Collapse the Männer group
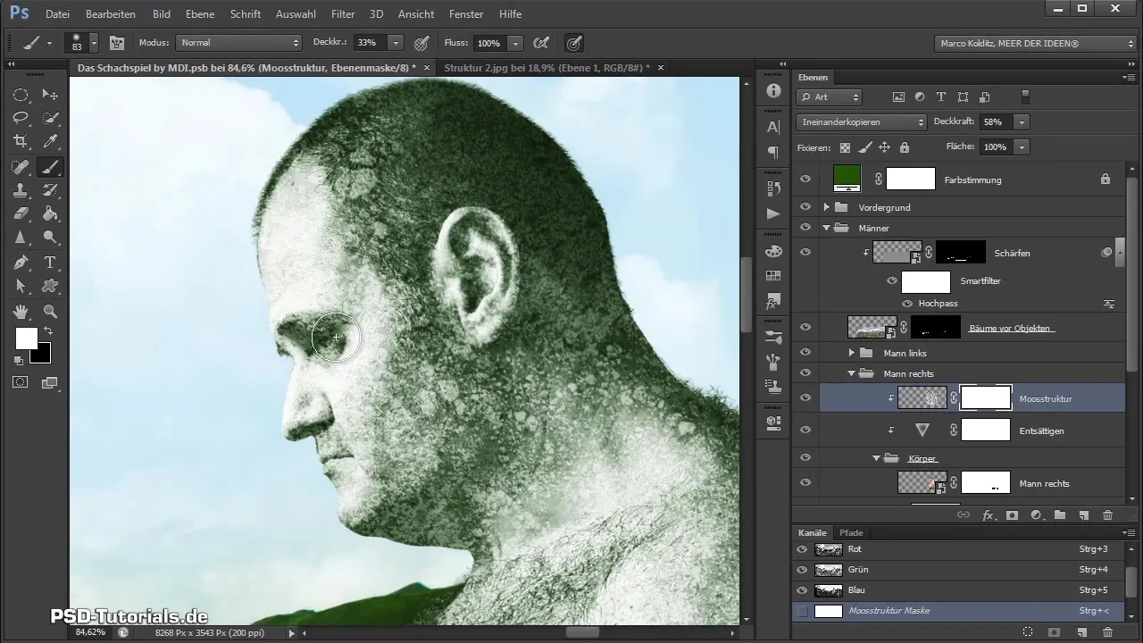 point(827,228)
